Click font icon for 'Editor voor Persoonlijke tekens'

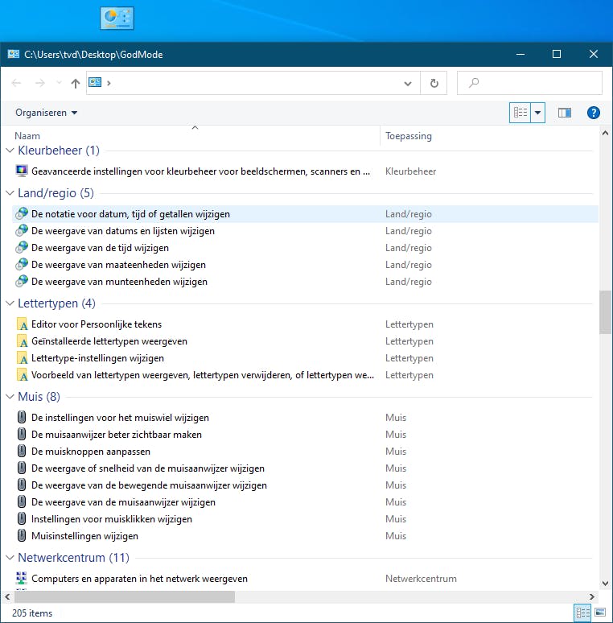[x=22, y=324]
